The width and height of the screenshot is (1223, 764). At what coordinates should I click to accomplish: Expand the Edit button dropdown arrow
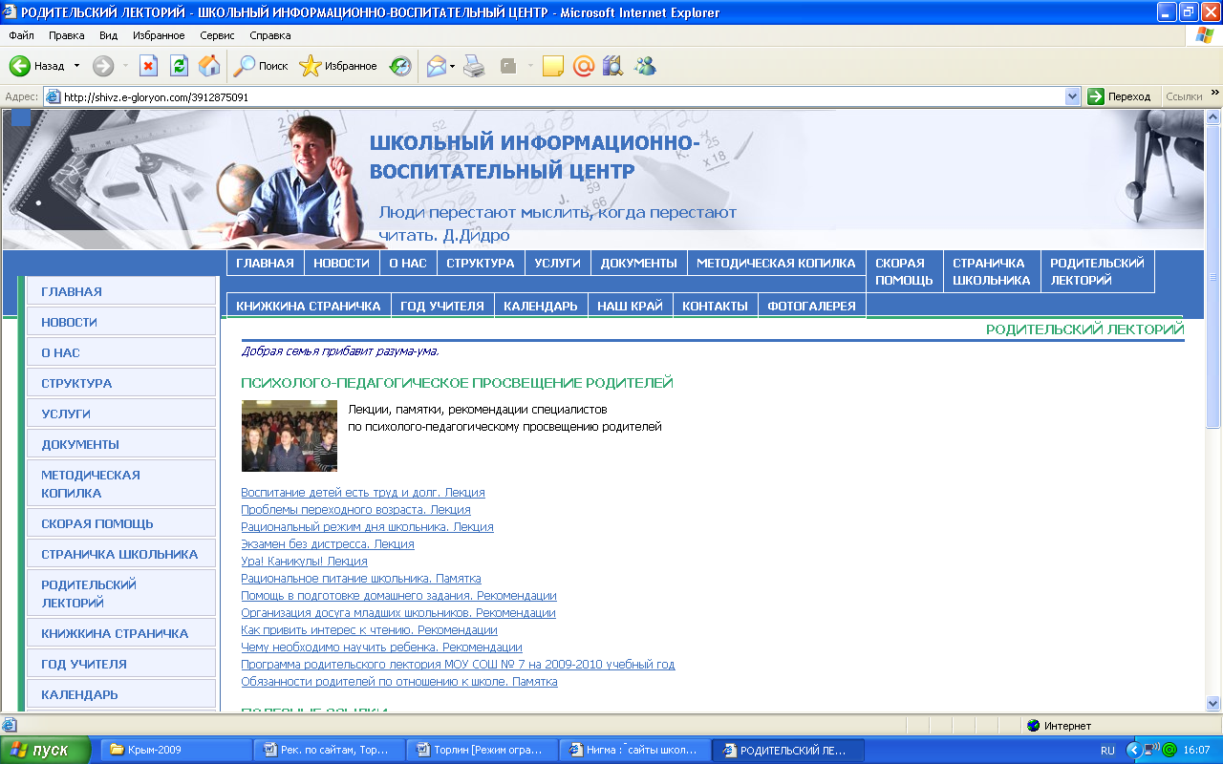pos(530,66)
